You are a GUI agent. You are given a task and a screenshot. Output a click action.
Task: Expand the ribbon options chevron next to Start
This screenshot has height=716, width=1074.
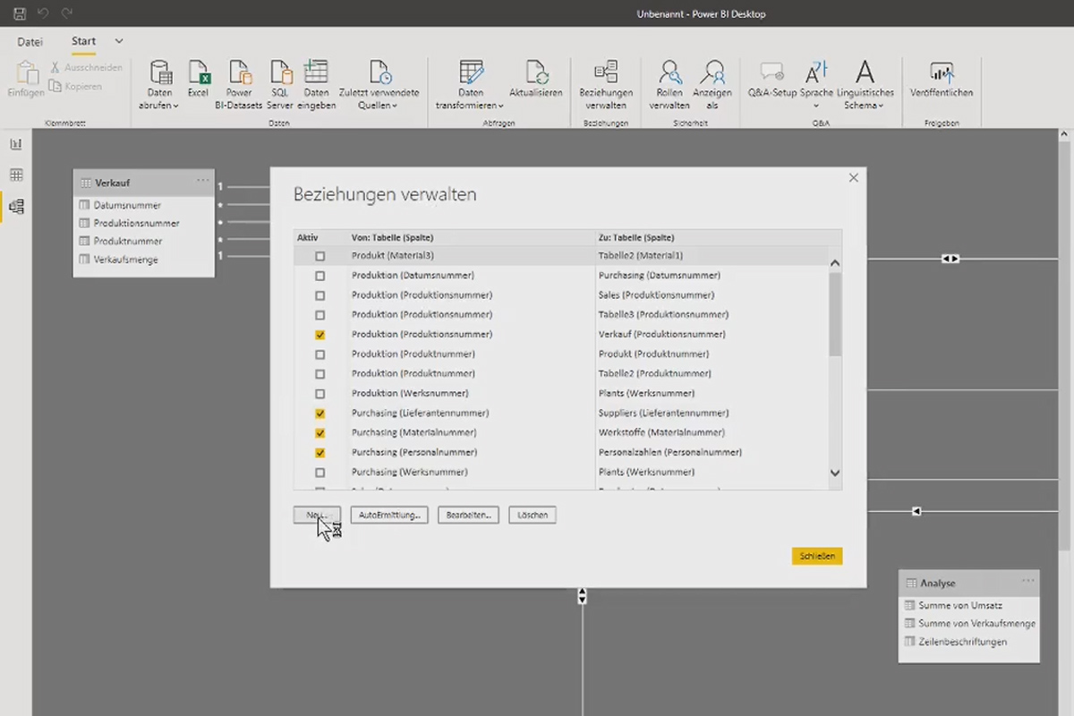(x=119, y=41)
